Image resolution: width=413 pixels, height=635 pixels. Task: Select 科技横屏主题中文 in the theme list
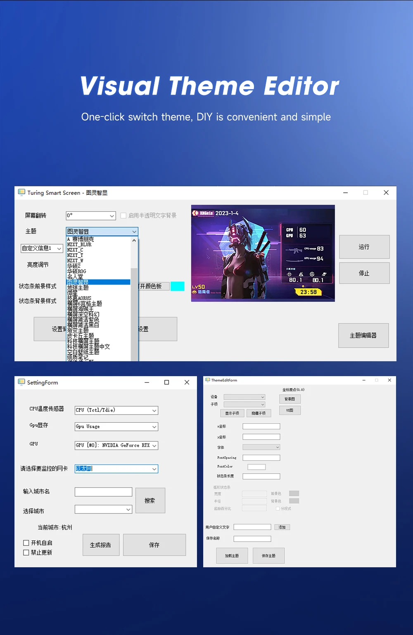pyautogui.click(x=98, y=346)
